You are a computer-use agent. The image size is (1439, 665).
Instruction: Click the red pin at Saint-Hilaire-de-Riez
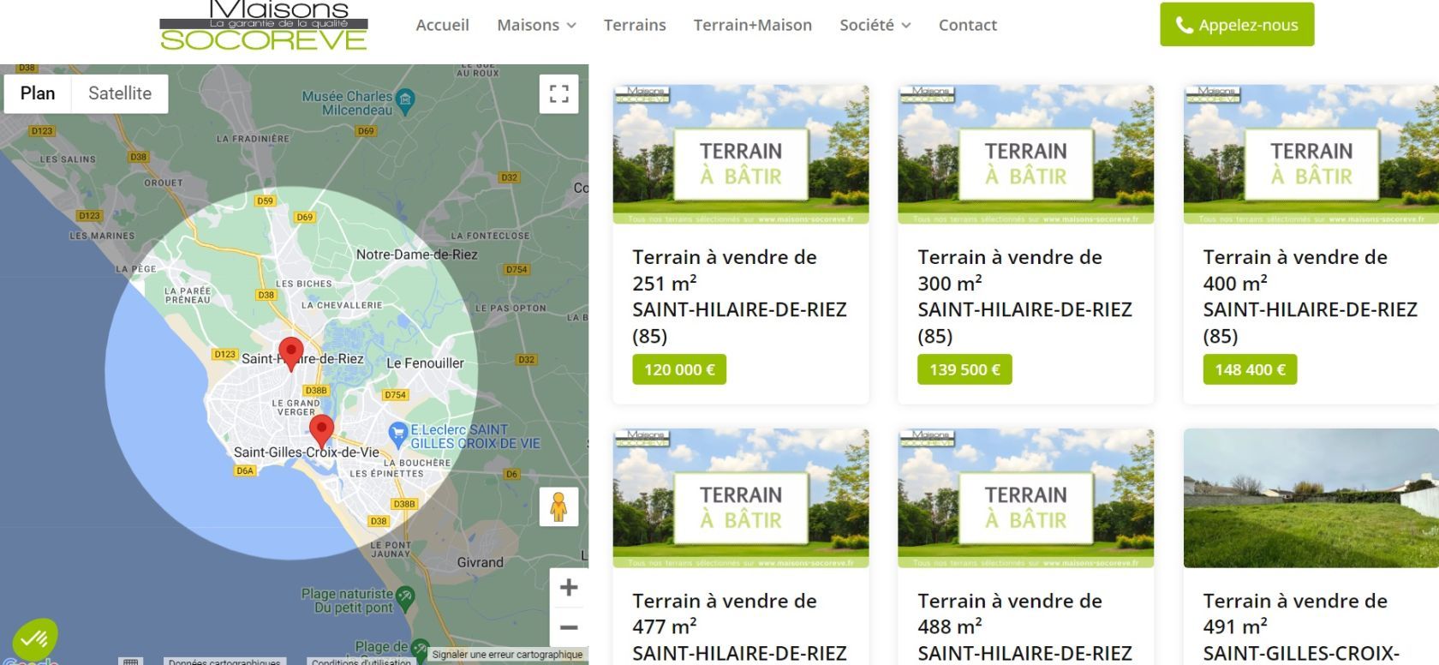pyautogui.click(x=291, y=352)
